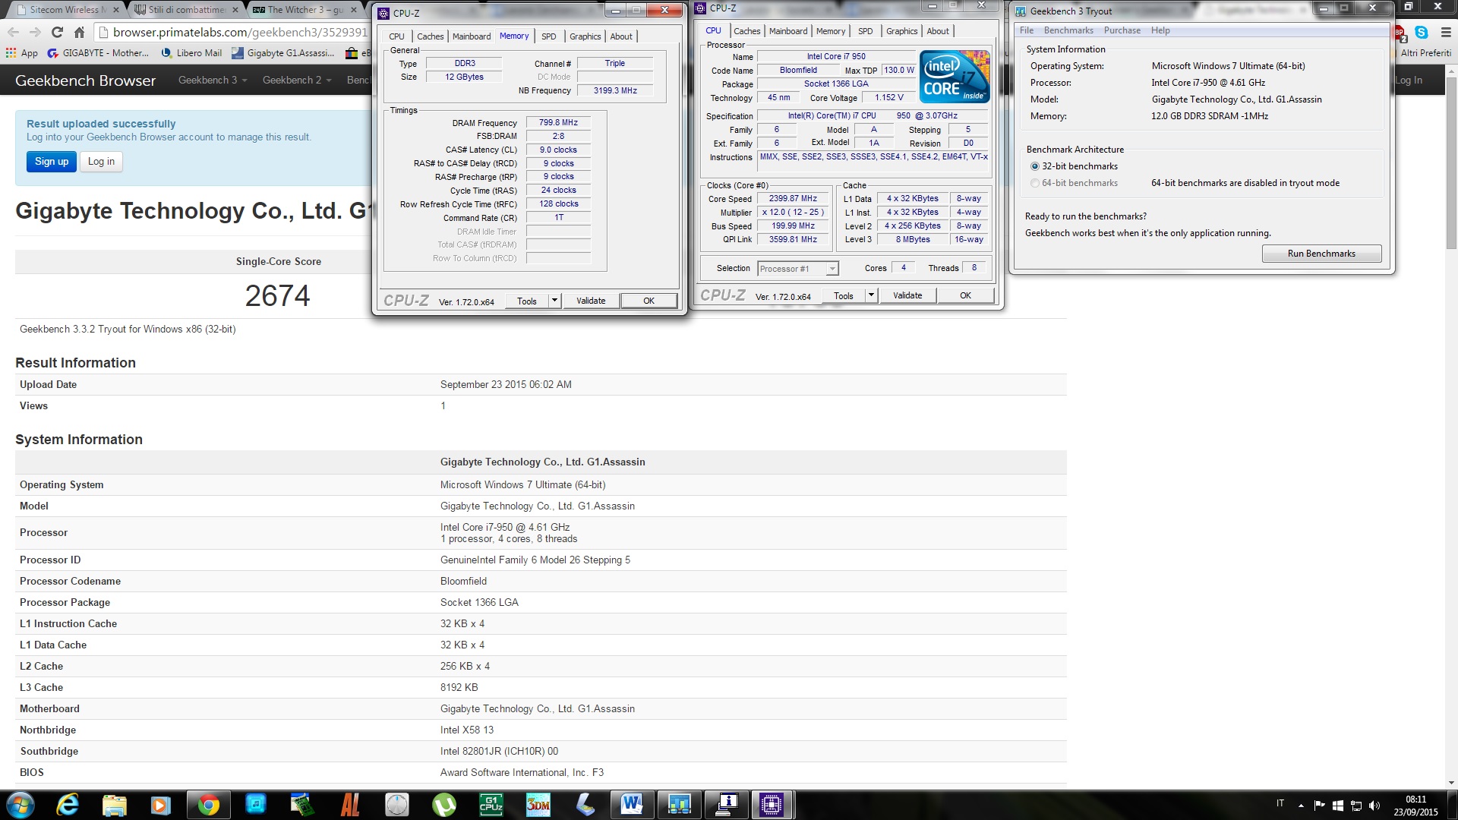Switch to The Witcher 3 Chrome tab

click(304, 10)
